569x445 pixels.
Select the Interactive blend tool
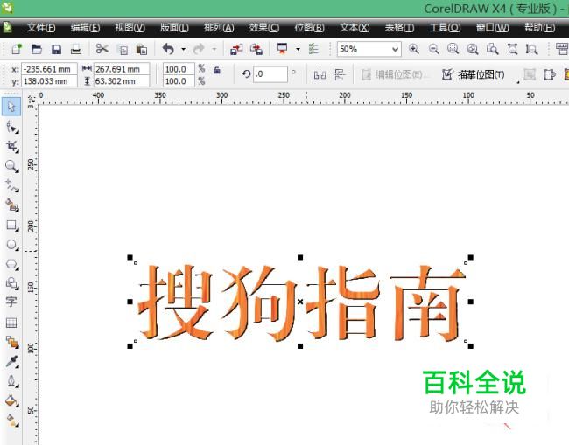tap(11, 342)
